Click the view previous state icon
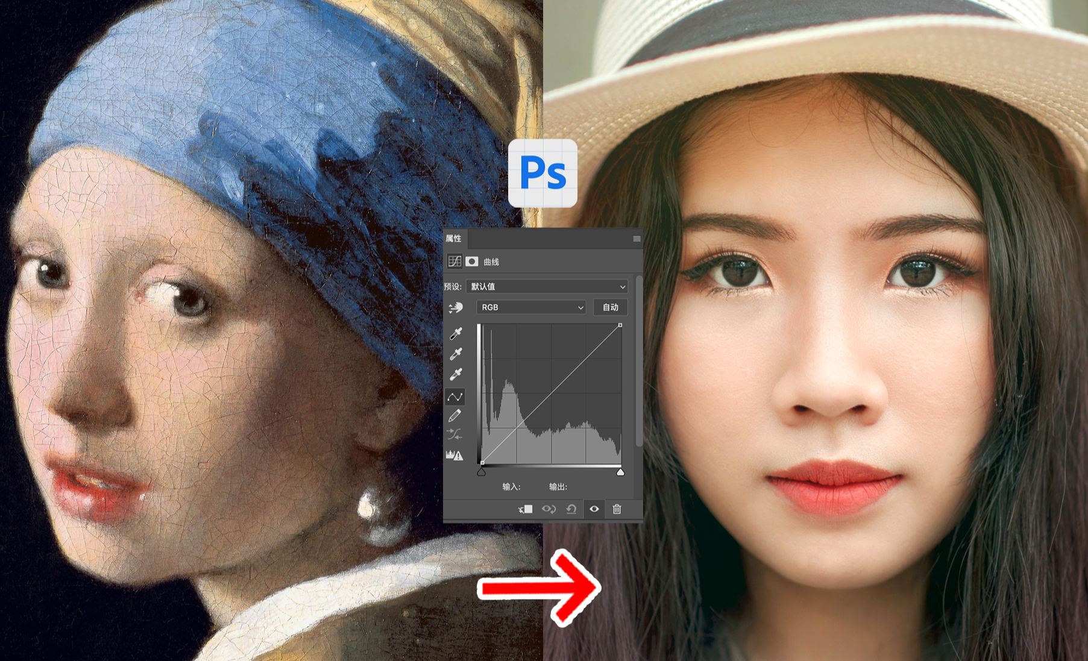 point(549,509)
